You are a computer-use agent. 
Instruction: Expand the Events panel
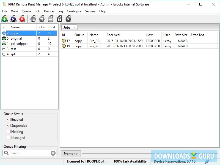click(x=71, y=153)
